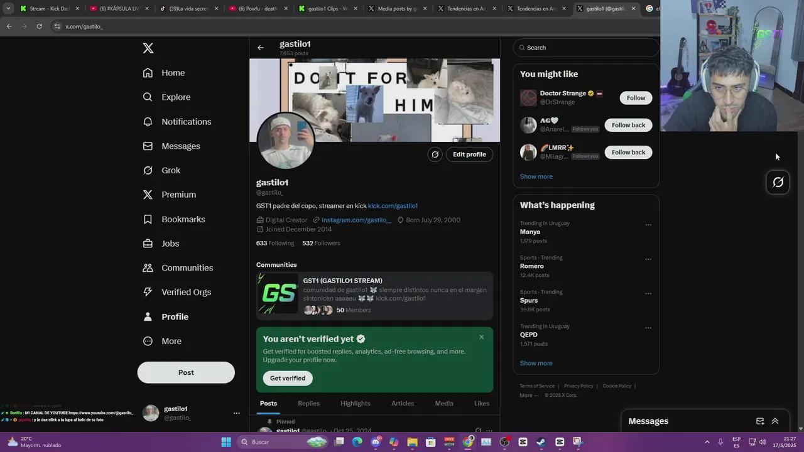Click the browser back arrow
Screen dimensions: 804x452
pos(9,26)
